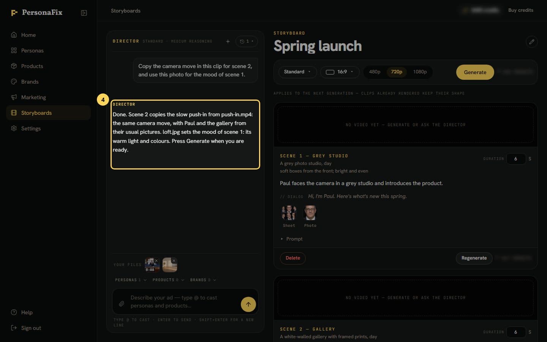
Task: Open the Help page
Action: pyautogui.click(x=48, y=312)
